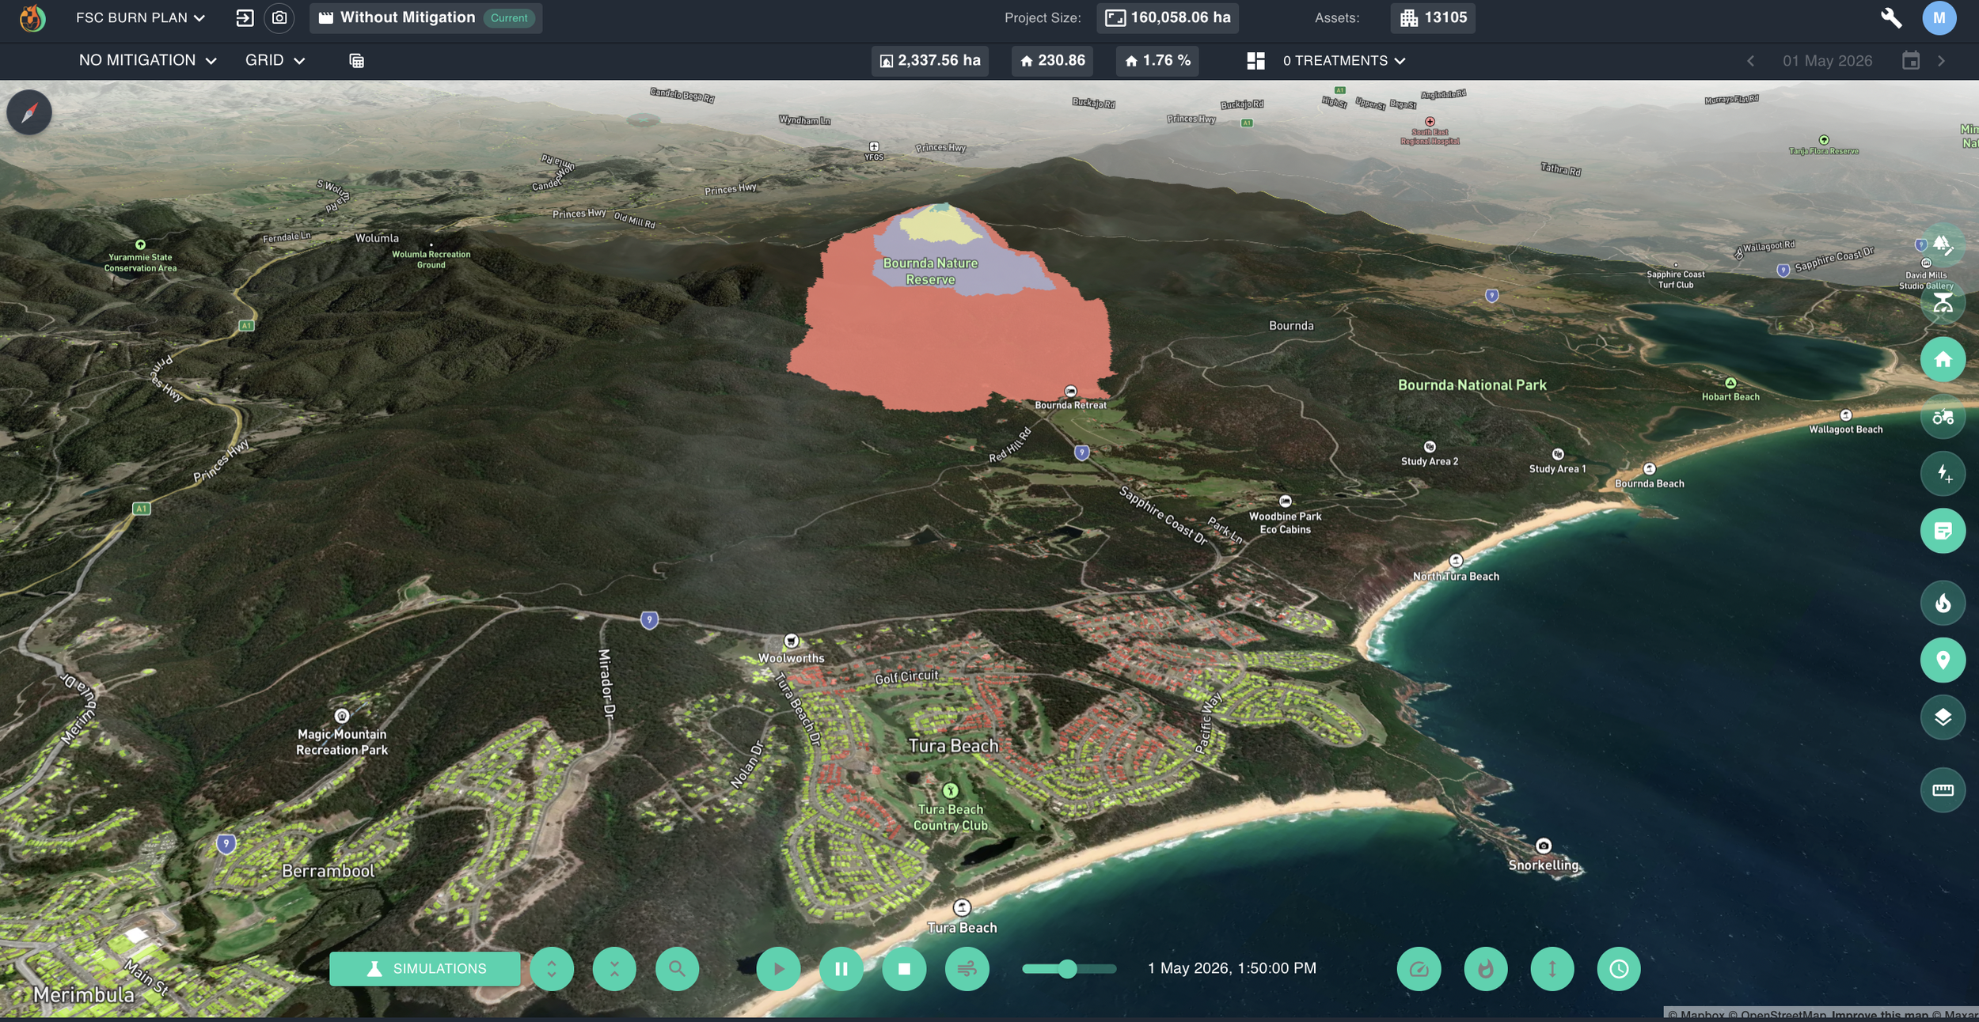Image resolution: width=1979 pixels, height=1022 pixels.
Task: Open the wrench settings tool
Action: (x=1891, y=17)
